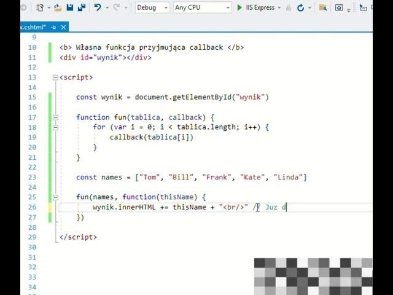Close the .cshtml tab
This screenshot has height=295, width=393.
click(x=63, y=27)
